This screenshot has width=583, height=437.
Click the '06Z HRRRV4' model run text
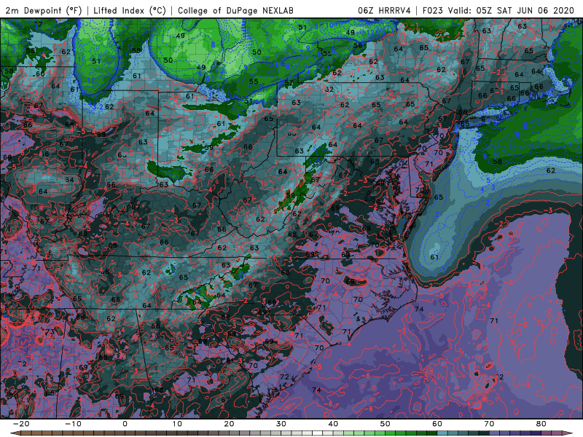click(x=384, y=10)
